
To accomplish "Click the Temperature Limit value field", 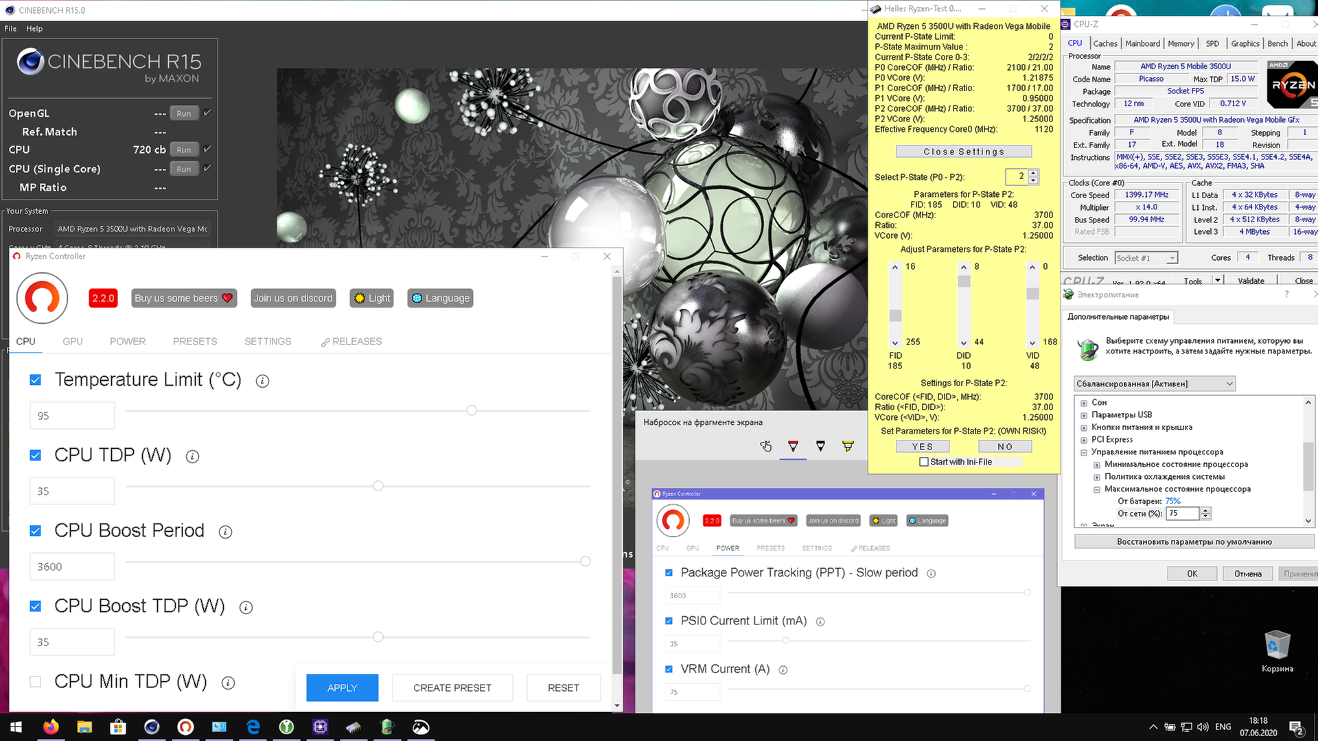I will [72, 416].
